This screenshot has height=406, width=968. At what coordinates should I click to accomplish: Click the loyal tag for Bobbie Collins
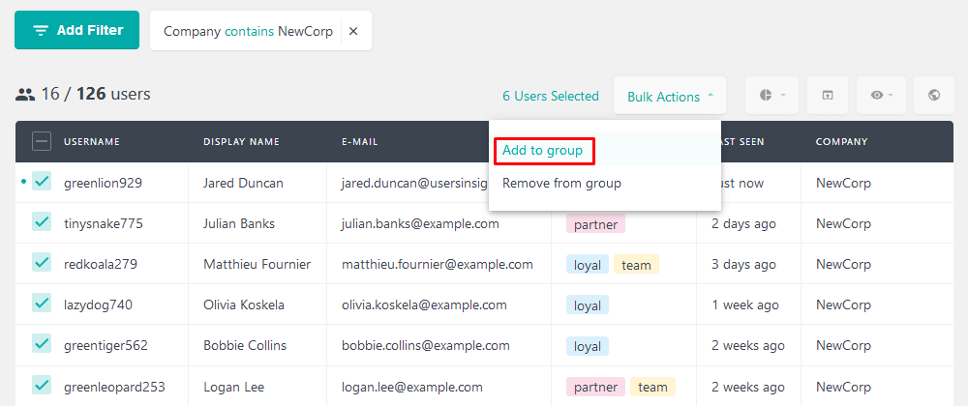point(588,346)
